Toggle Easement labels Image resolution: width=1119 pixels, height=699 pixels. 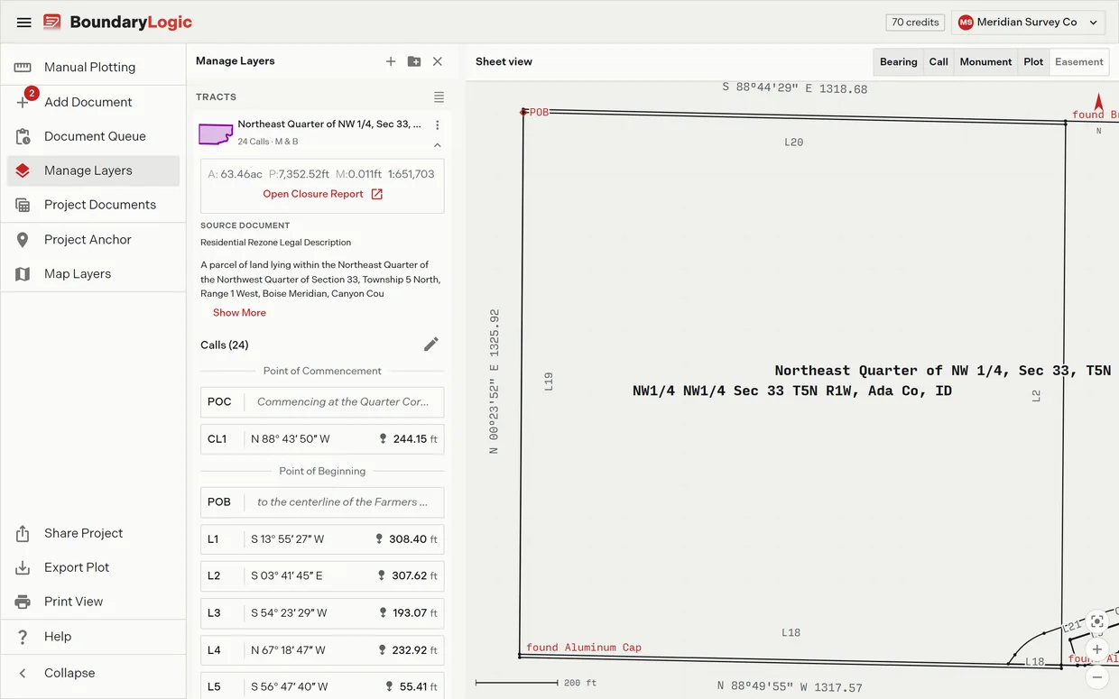coord(1079,62)
